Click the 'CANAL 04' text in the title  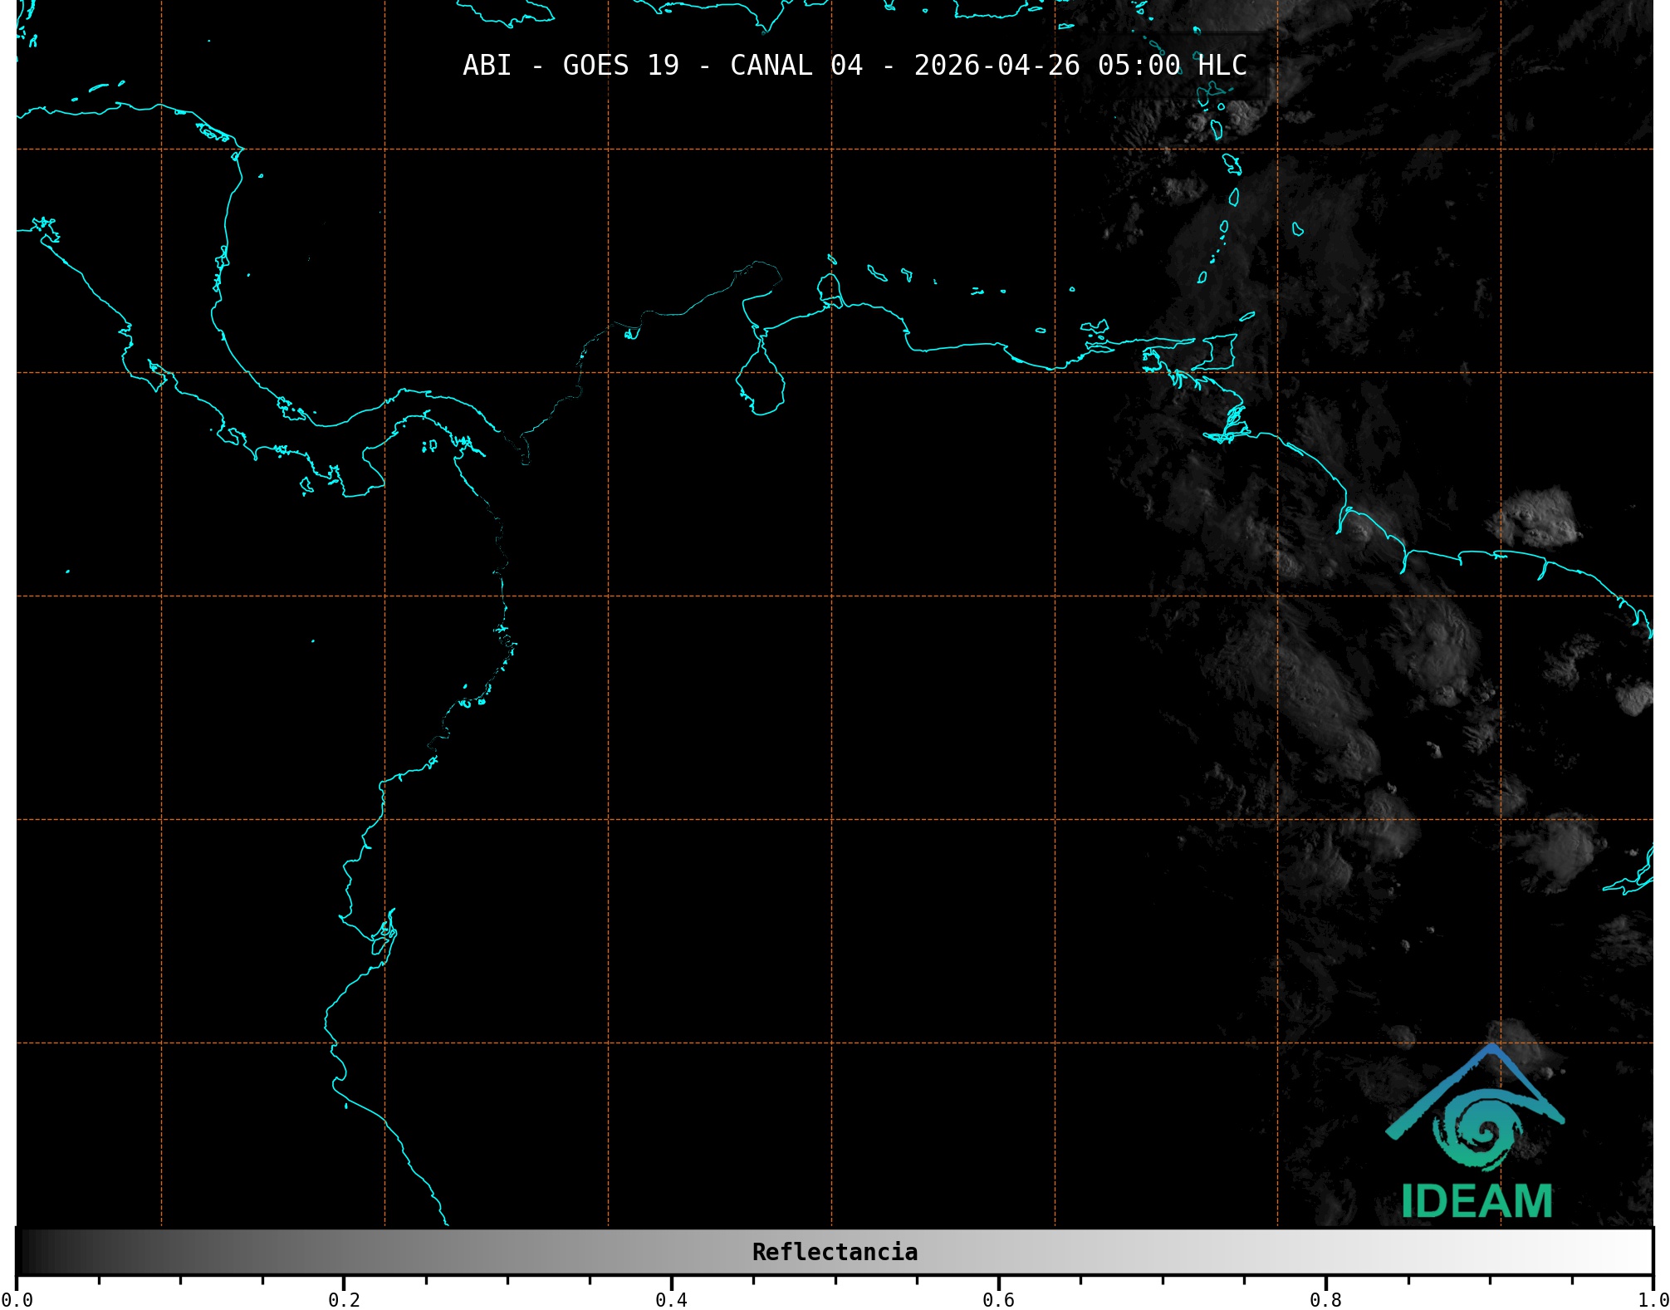tap(796, 66)
